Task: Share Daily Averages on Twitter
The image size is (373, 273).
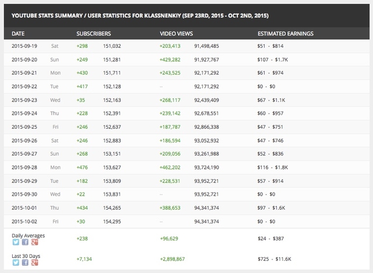Action: point(16,242)
